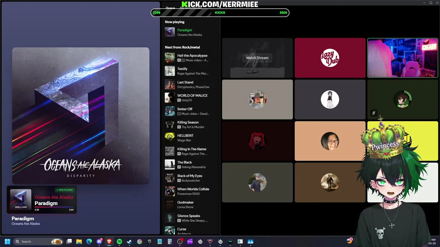
Task: Open File Explorer from the taskbar
Action: tap(79, 242)
